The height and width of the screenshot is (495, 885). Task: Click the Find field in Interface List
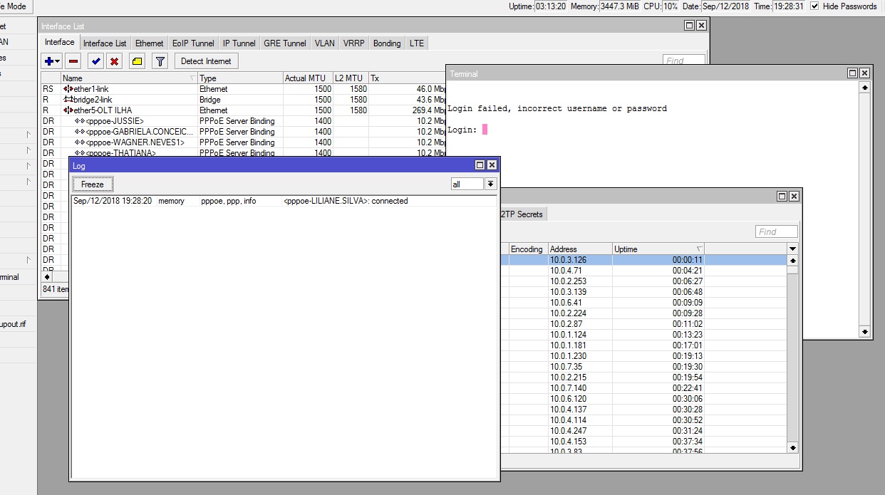pos(683,61)
